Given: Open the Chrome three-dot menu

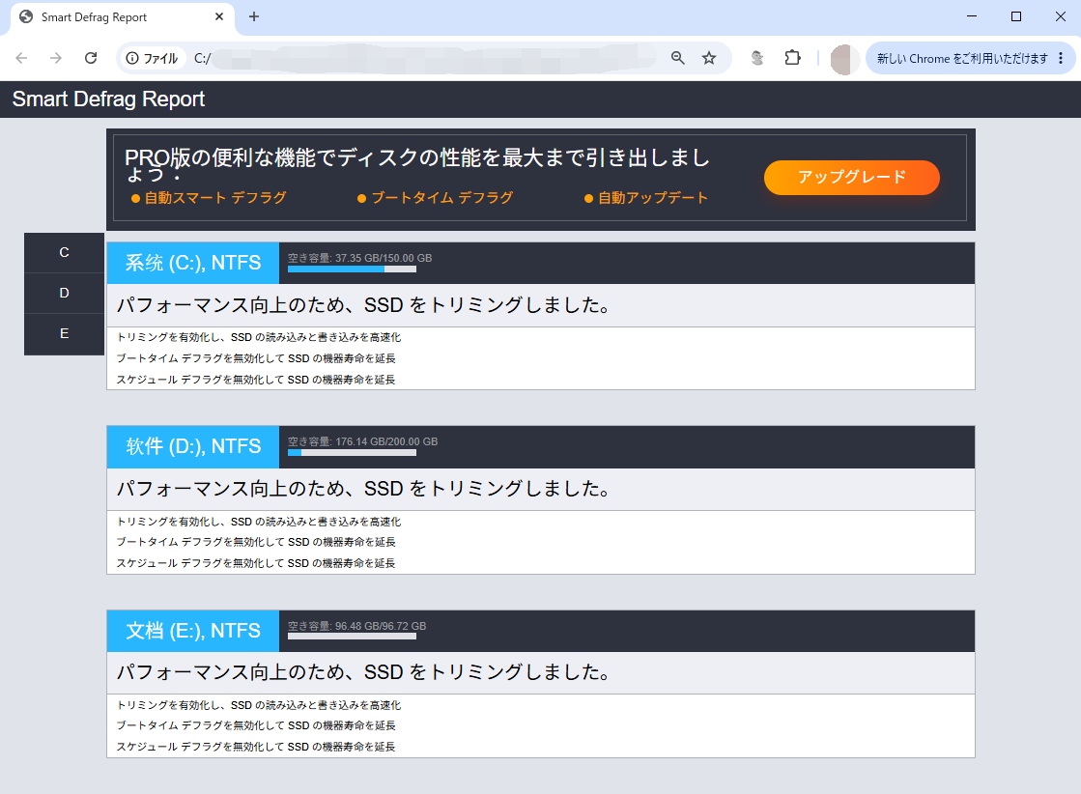Looking at the screenshot, I should 1061,59.
